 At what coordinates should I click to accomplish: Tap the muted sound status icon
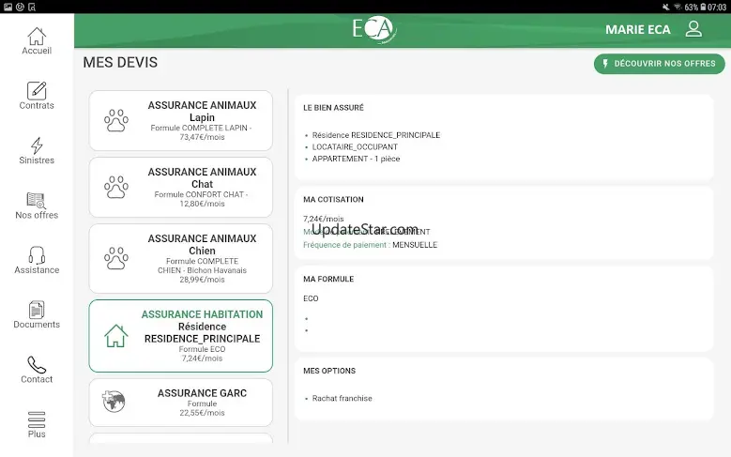click(665, 7)
